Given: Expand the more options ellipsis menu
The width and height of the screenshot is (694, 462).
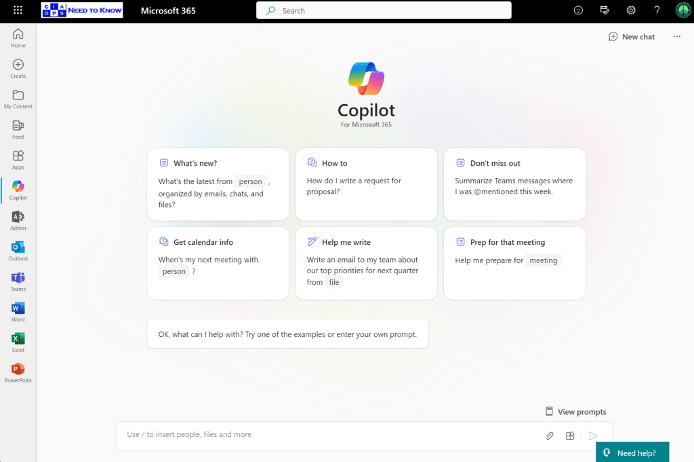Looking at the screenshot, I should (x=676, y=37).
